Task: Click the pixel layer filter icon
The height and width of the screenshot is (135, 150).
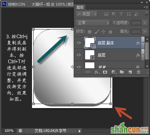Action: (106, 14)
